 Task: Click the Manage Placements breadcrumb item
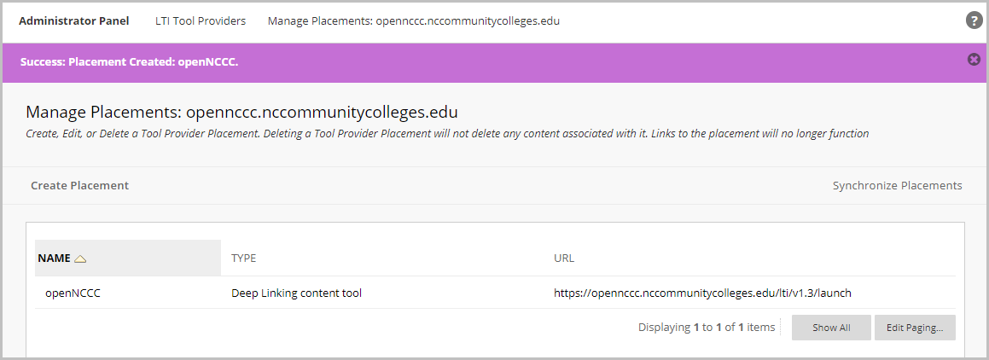pyautogui.click(x=414, y=20)
